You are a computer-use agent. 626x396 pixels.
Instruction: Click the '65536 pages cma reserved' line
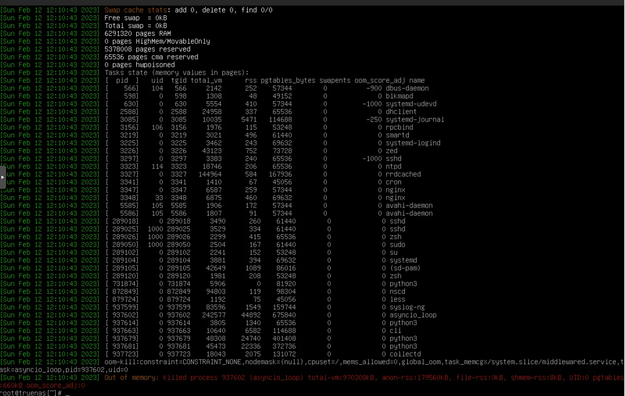[x=151, y=57]
